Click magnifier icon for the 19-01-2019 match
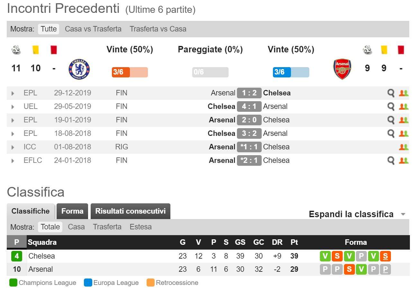 [391, 120]
